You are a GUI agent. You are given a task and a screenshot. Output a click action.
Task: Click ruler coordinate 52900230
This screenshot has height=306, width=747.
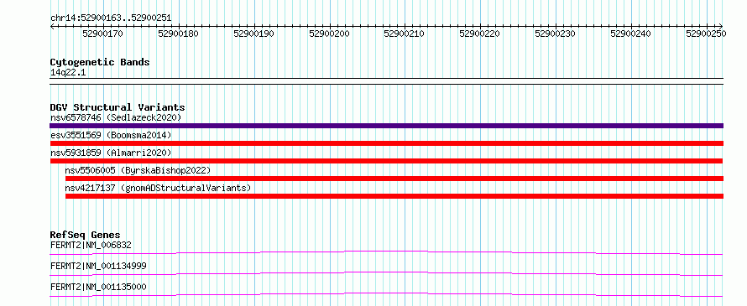click(556, 34)
